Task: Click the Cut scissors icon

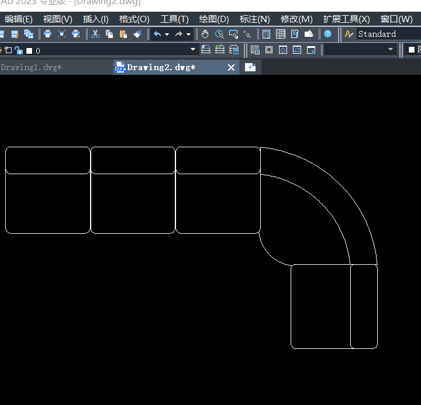Action: 95,34
